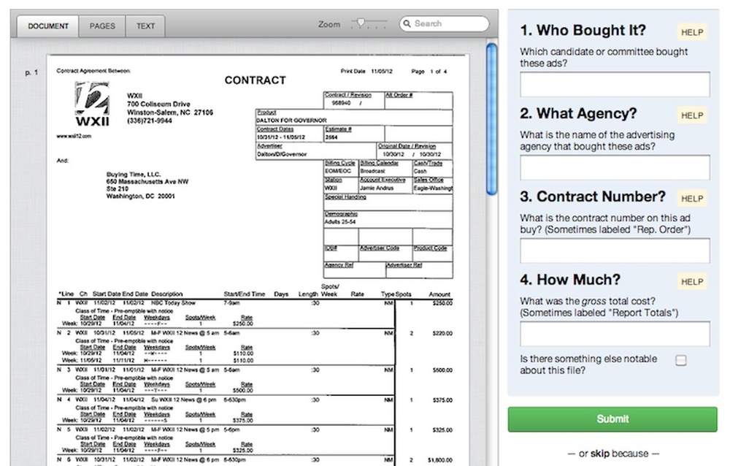Open the TEXT tab
The image size is (730, 466).
145,26
